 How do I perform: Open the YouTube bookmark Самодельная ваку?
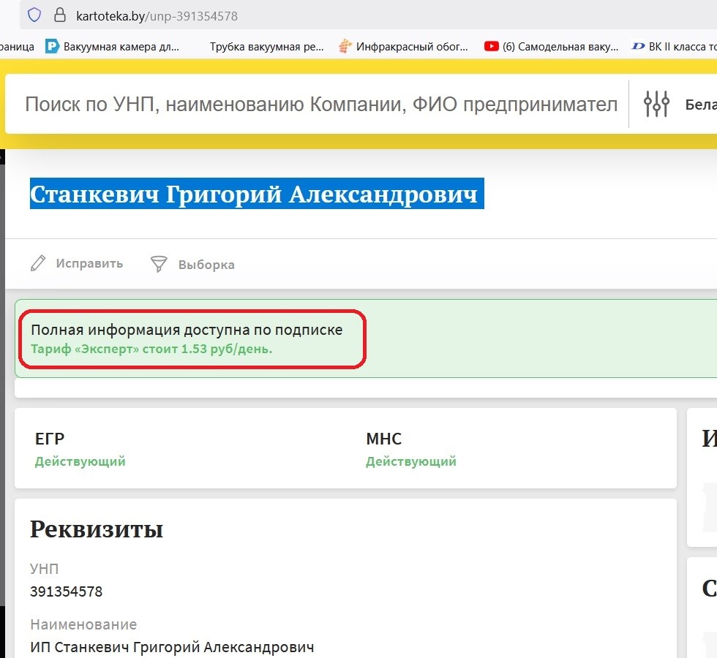point(551,46)
